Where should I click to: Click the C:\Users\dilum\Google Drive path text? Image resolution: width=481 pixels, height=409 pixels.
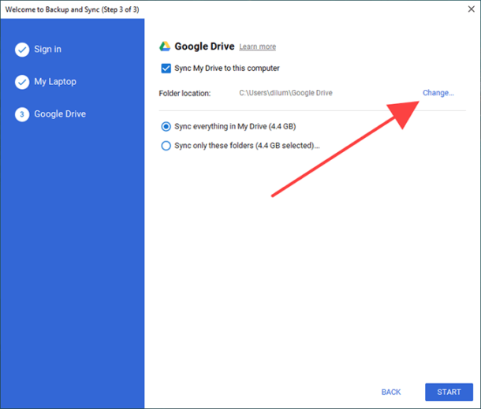(285, 93)
